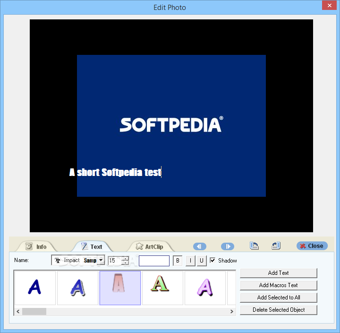
Task: Uncheck the Shadow checkbox
Action: click(x=212, y=260)
